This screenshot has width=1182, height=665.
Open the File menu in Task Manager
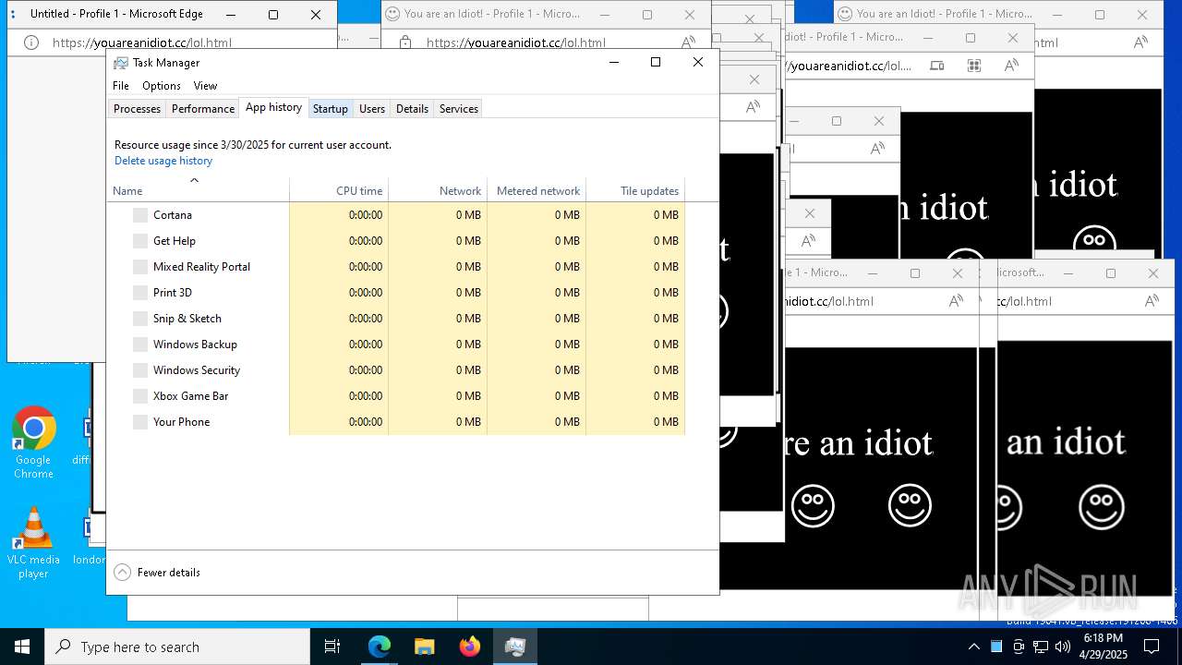[x=121, y=85]
